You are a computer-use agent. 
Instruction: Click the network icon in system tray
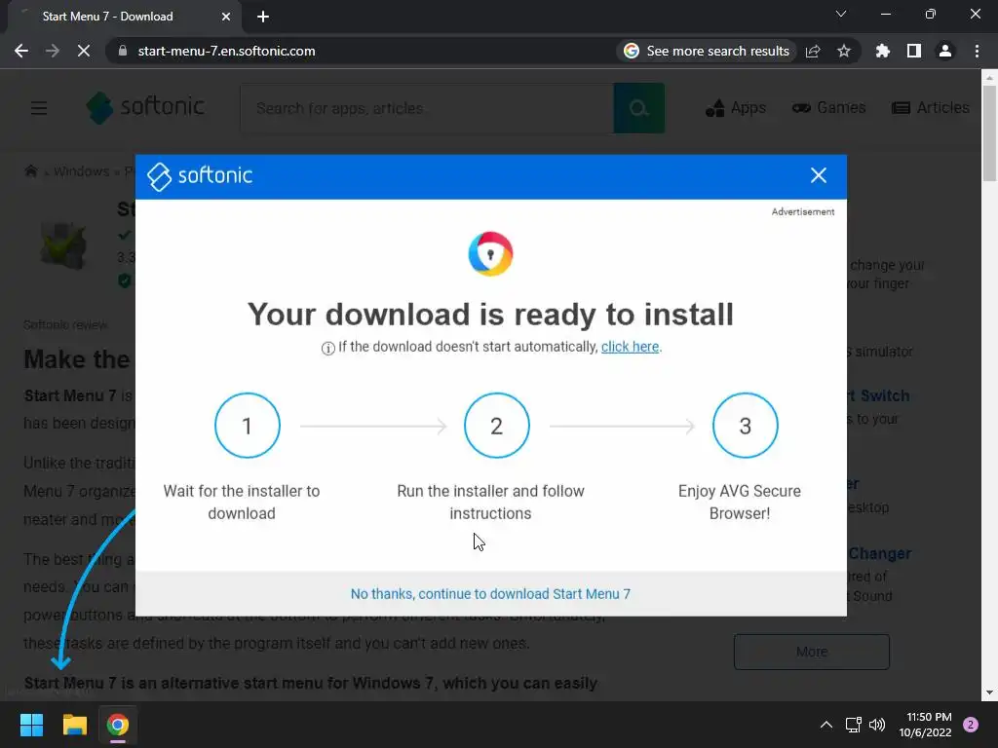(854, 725)
